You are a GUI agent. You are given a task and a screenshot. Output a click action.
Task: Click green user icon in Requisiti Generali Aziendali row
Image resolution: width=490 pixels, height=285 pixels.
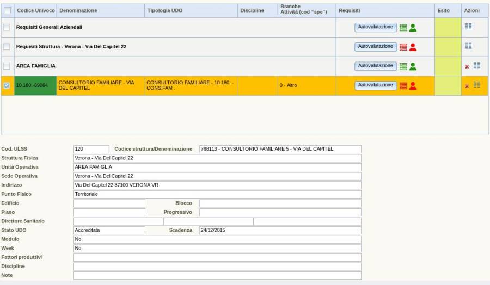coord(413,27)
